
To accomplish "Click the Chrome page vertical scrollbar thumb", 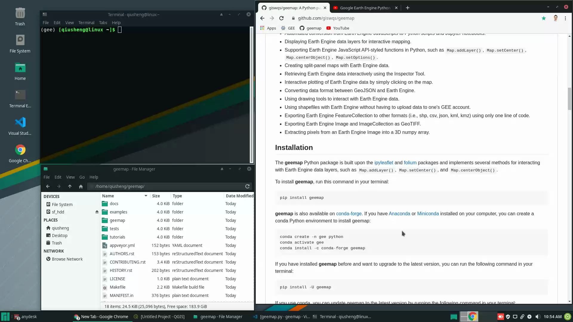I will point(569,99).
